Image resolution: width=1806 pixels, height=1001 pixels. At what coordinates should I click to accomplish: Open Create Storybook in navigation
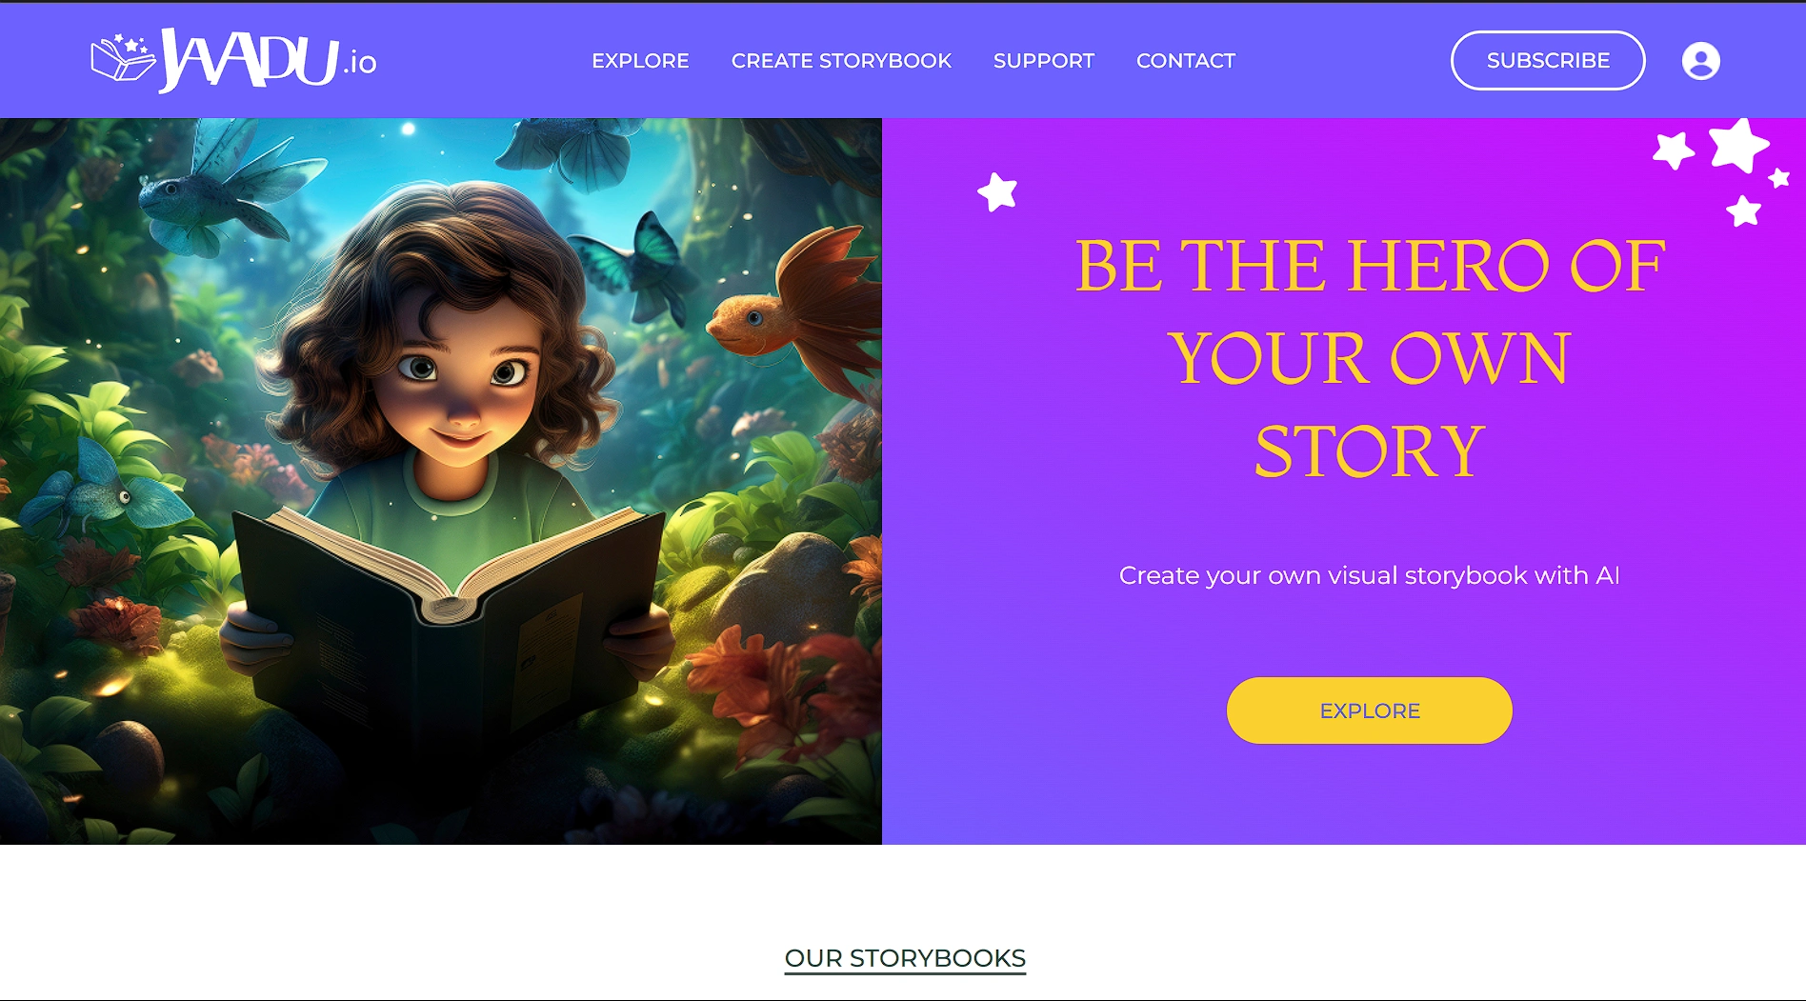(841, 61)
